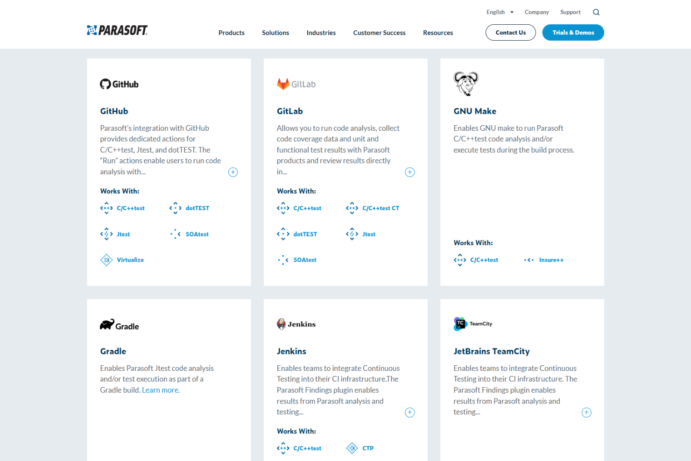
Task: Expand the GitLab card description
Action: pos(409,172)
